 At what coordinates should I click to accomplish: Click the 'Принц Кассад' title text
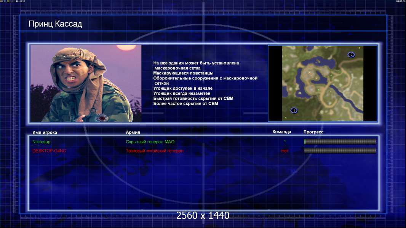pyautogui.click(x=55, y=24)
